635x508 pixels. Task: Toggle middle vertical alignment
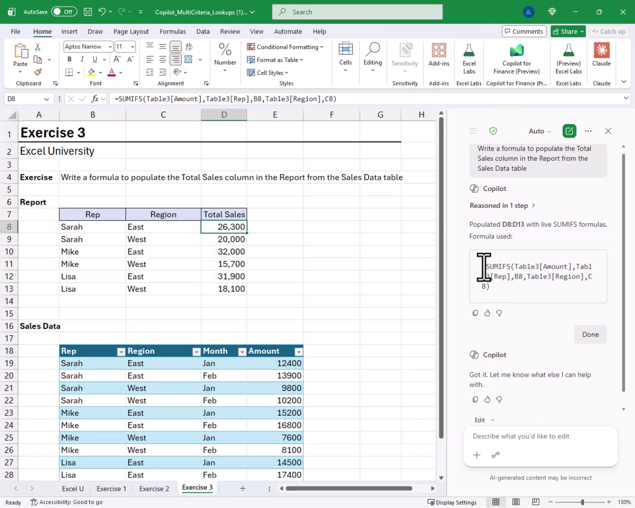[162, 47]
